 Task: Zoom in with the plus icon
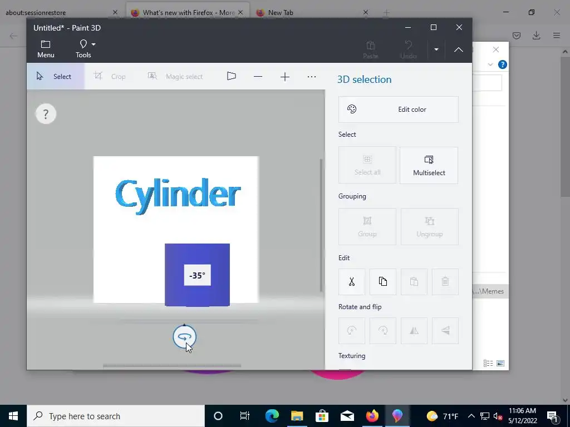click(x=285, y=77)
